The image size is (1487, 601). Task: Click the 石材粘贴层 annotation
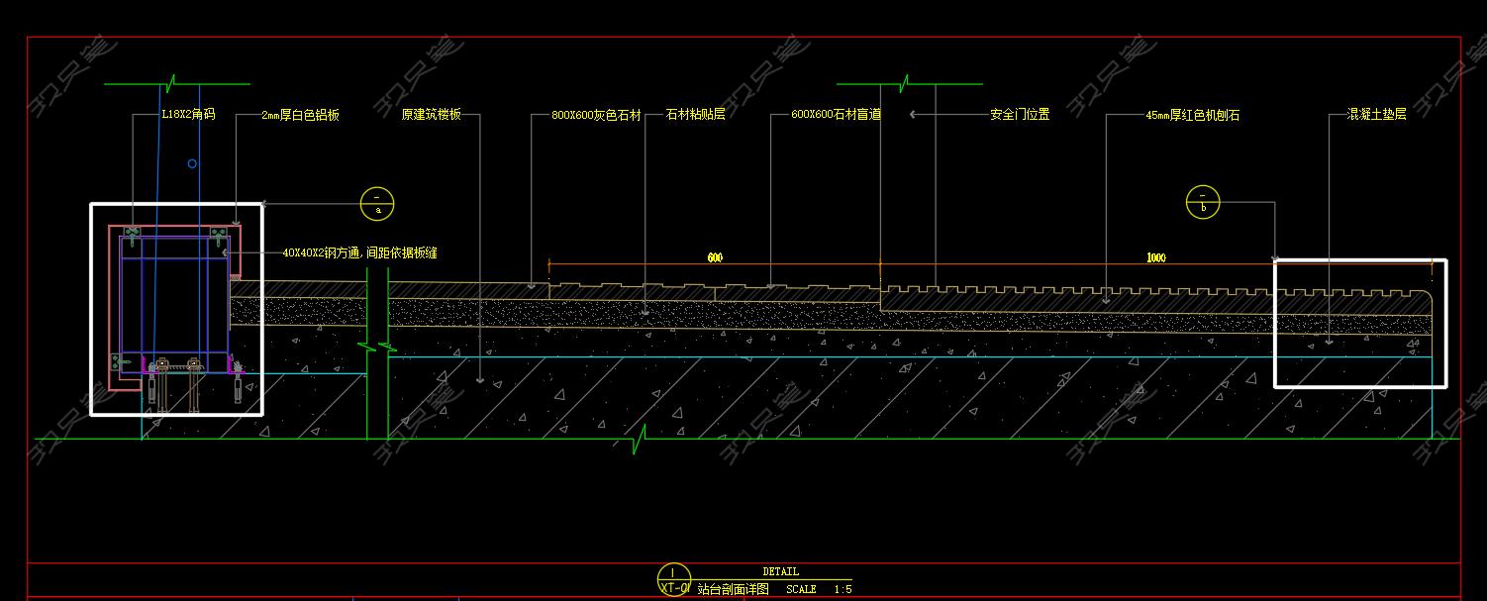pos(695,115)
